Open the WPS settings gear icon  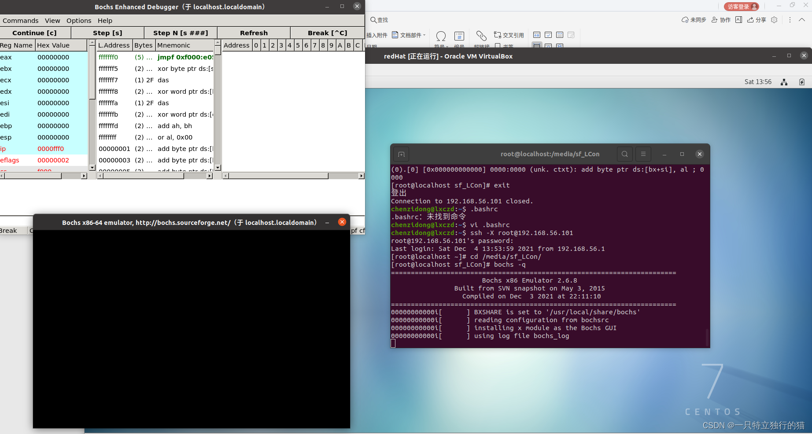tap(774, 20)
